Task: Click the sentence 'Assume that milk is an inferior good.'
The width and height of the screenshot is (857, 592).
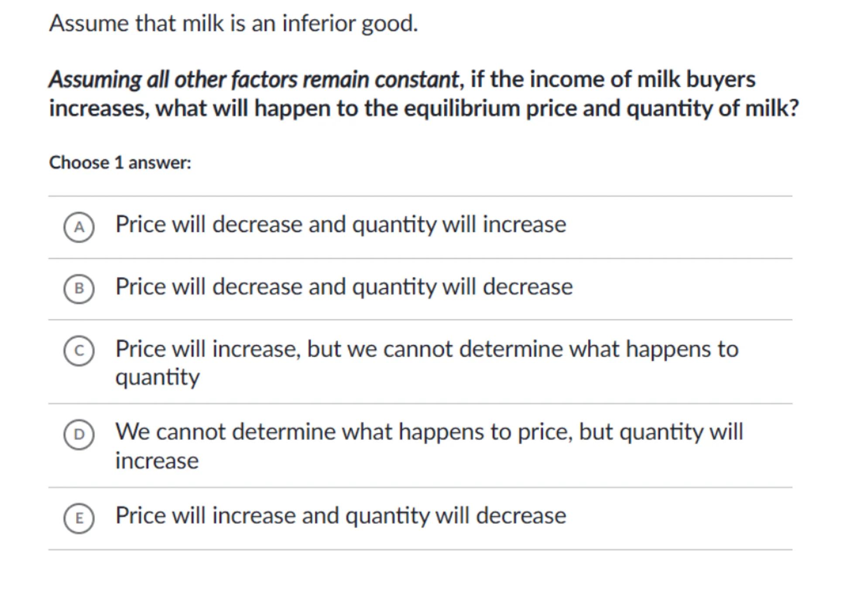Action: coord(233,23)
